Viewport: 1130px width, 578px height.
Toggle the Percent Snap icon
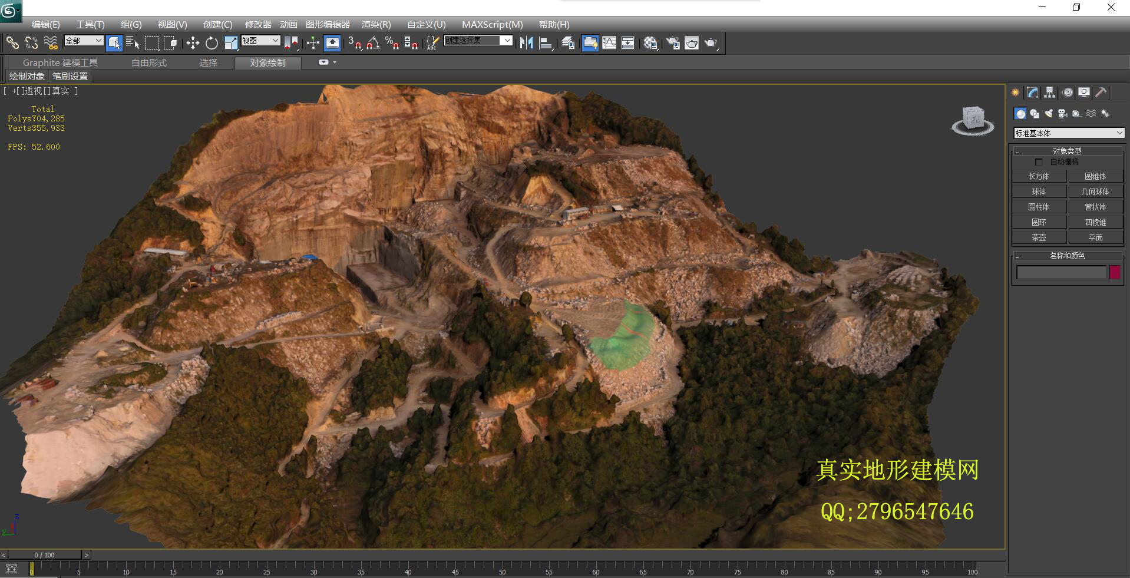point(392,42)
